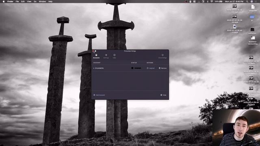Expand the bryanjenks account row
The width and height of the screenshot is (260, 146).
94,68
